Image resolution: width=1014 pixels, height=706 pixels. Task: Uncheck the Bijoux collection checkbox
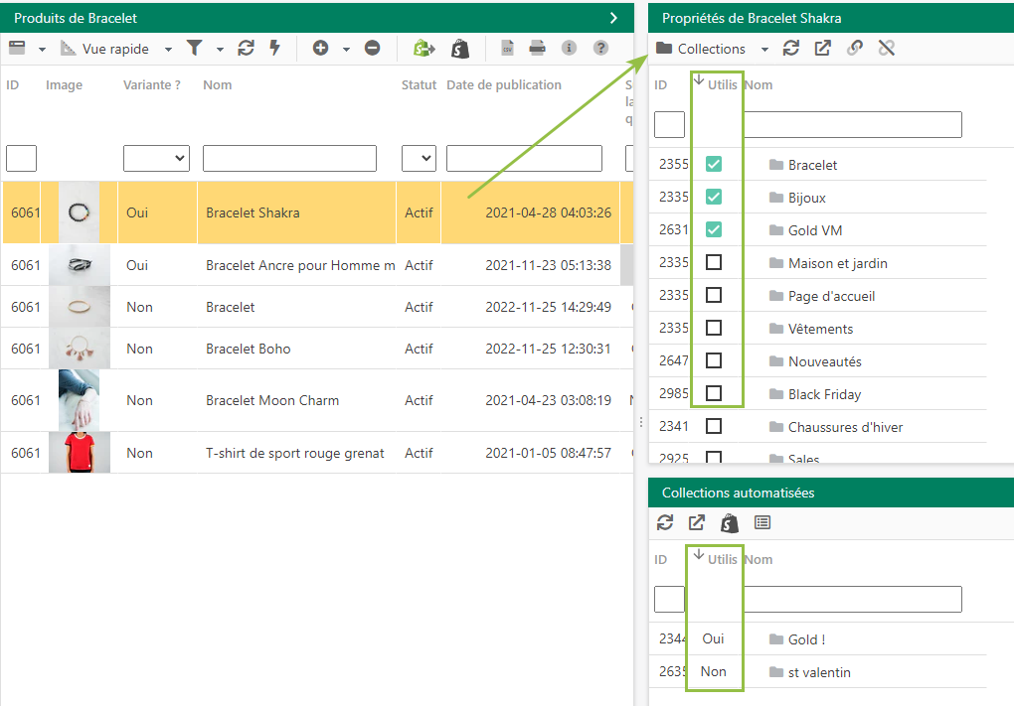point(714,197)
